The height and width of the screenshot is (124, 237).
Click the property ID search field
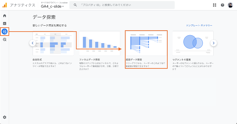point(122,5)
